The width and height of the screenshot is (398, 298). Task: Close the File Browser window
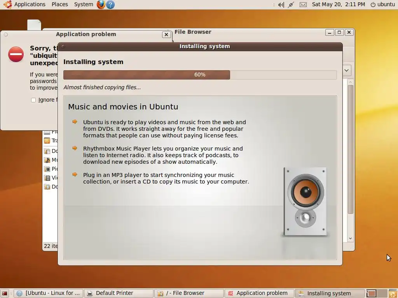(x=349, y=33)
